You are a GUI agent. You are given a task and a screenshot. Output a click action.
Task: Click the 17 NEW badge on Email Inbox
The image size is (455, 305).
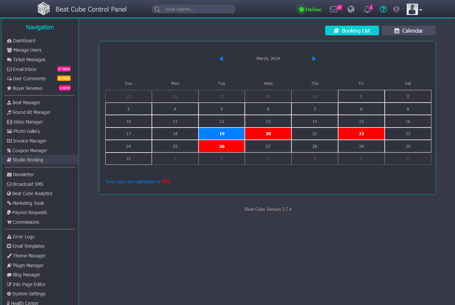click(64, 69)
